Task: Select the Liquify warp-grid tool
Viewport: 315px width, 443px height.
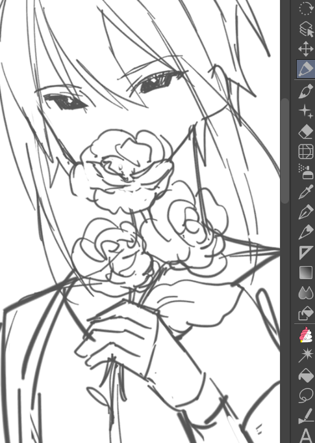Action: 305,151
